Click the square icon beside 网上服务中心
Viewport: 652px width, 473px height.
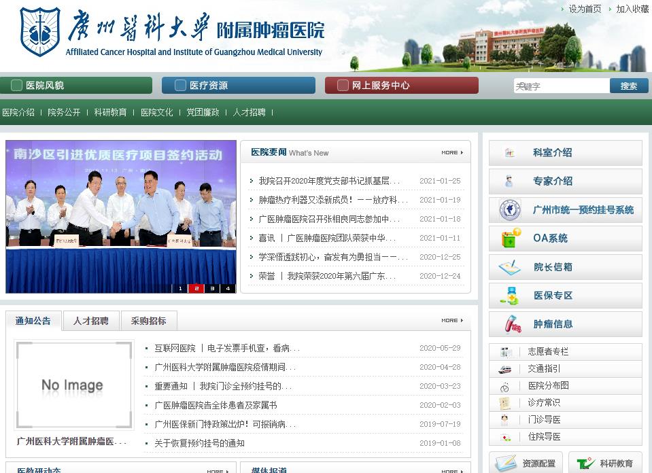[x=343, y=85]
